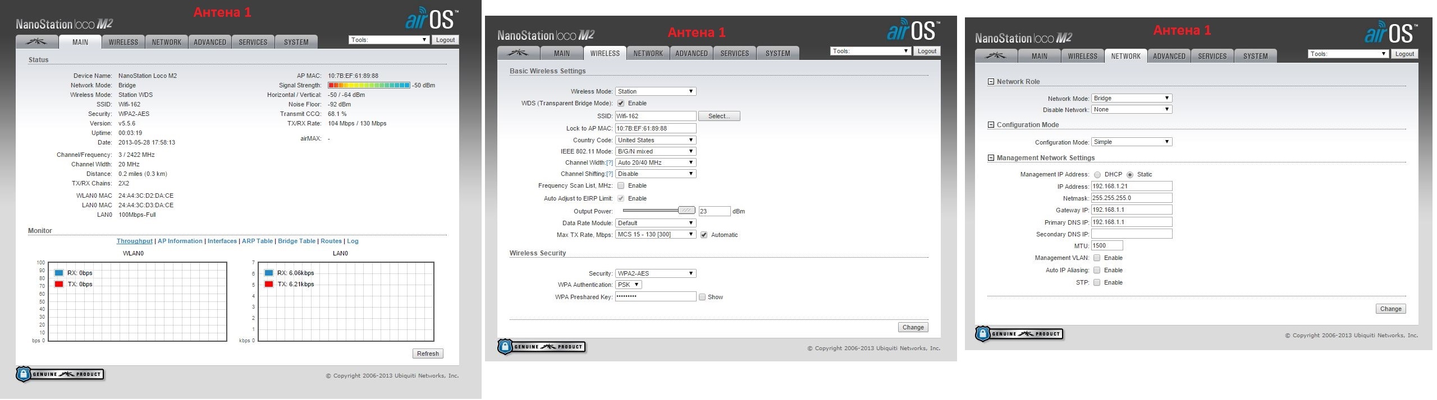Image resolution: width=1437 pixels, height=400 pixels.
Task: Click the Channel Shifting help [?] icon
Action: pyautogui.click(x=609, y=174)
